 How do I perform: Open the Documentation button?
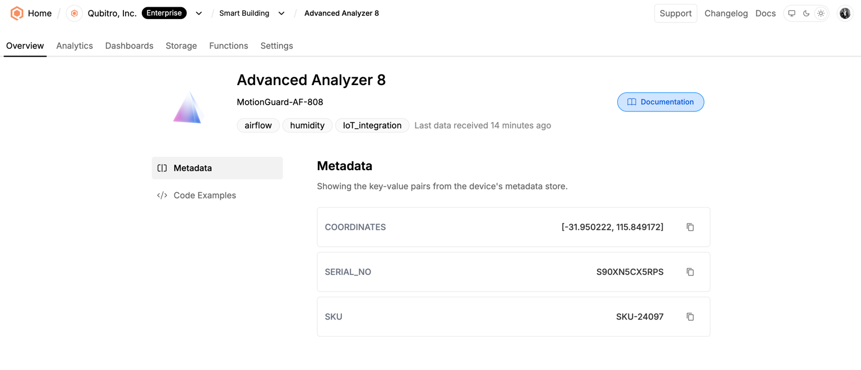pos(660,102)
